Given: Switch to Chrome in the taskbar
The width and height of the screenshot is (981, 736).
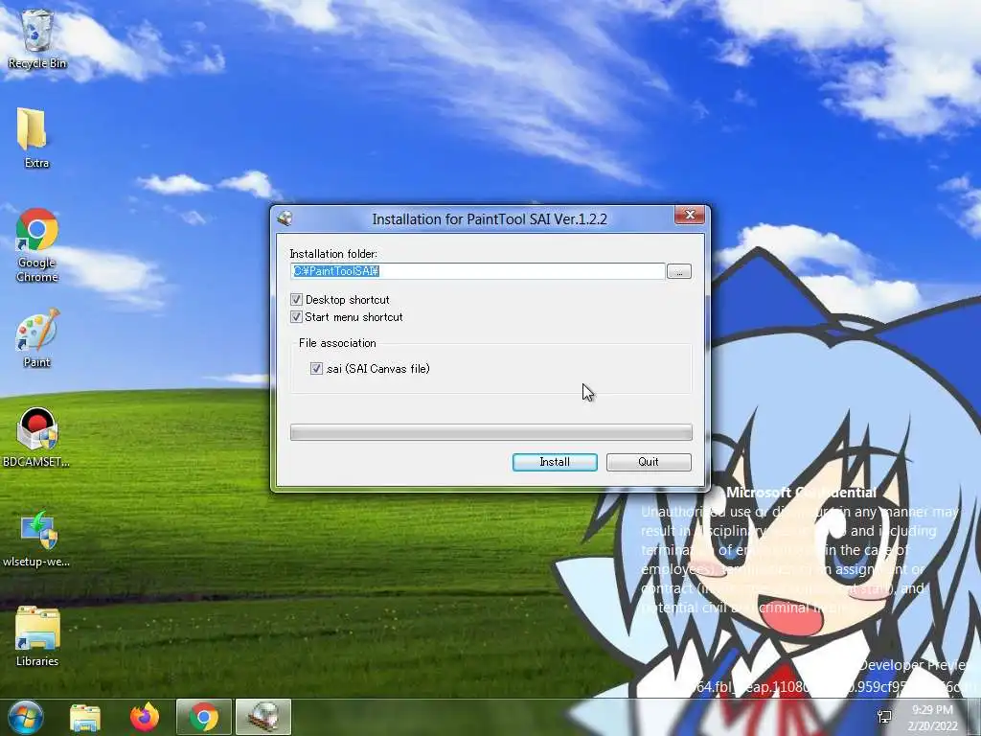Looking at the screenshot, I should click(x=204, y=717).
